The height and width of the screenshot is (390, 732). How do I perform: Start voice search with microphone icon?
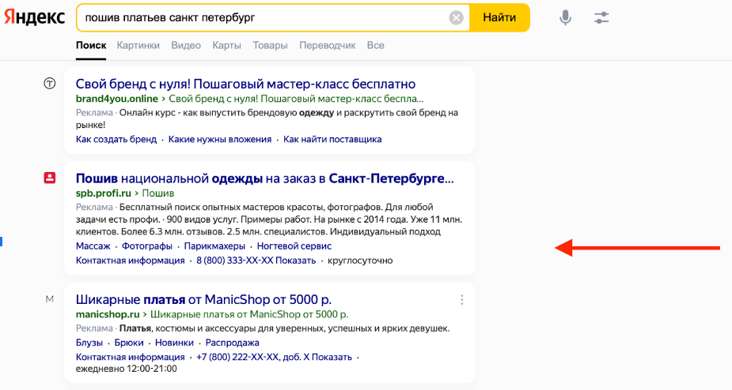(x=565, y=17)
